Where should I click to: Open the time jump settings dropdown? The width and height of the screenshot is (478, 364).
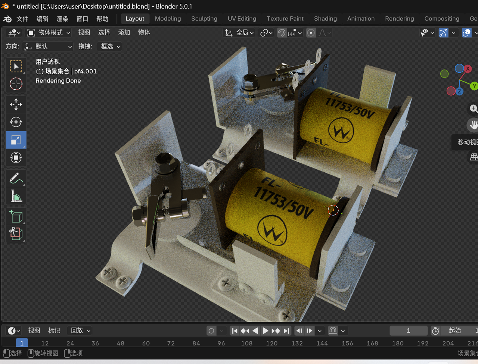coord(320,331)
